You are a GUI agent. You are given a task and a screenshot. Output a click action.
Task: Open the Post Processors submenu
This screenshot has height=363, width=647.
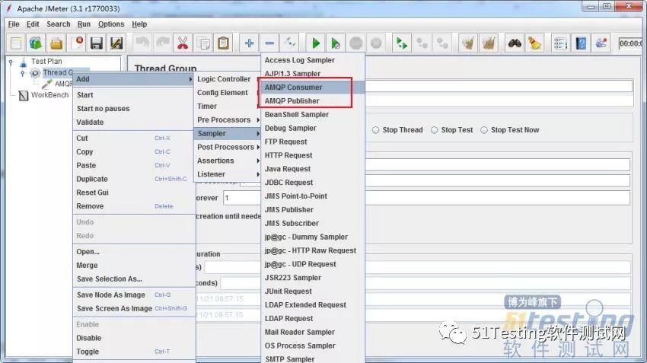[228, 147]
